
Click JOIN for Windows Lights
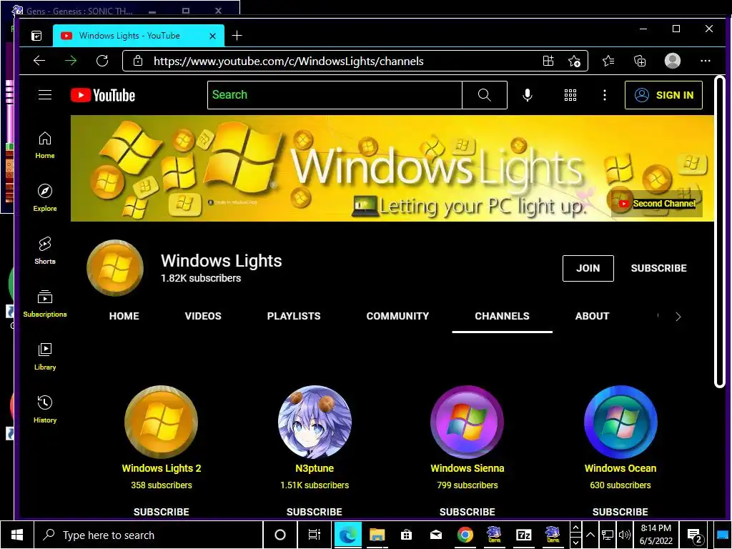[x=588, y=269]
